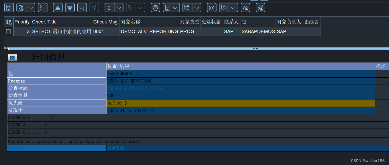The width and height of the screenshot is (389, 165).
Task: Open the DEMO_ALV_REPORTING program link
Action: (149, 32)
